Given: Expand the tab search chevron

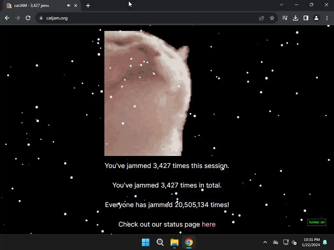Looking at the screenshot, I should pyautogui.click(x=281, y=5).
